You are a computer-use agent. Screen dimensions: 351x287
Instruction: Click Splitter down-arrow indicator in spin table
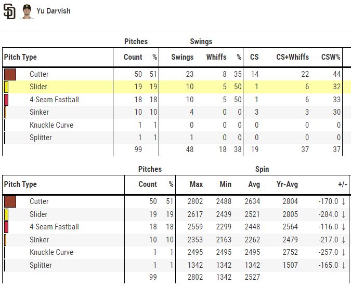click(343, 265)
